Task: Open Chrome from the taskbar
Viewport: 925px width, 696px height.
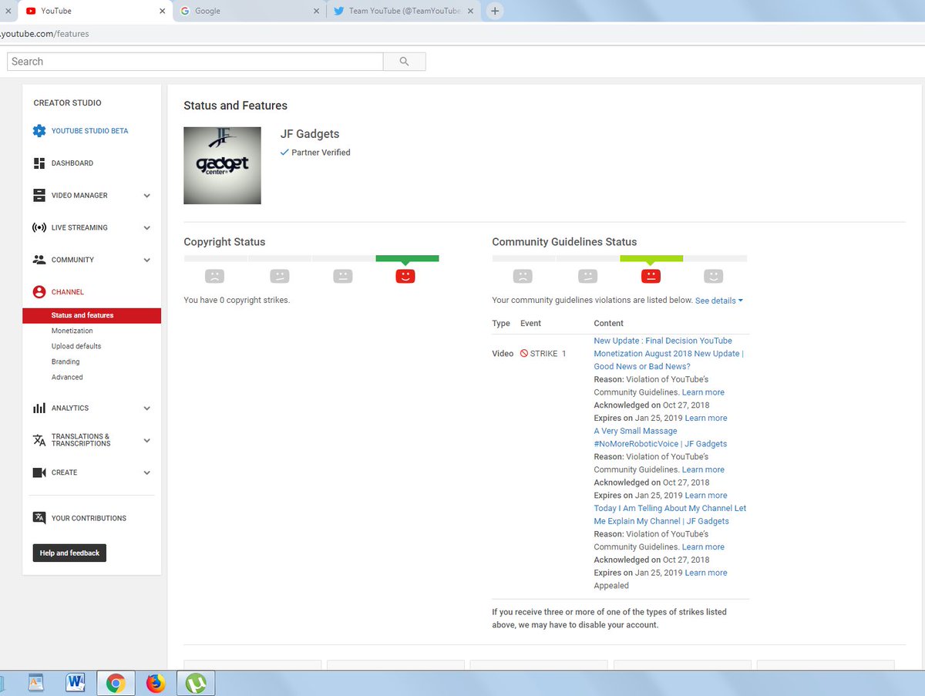Action: click(116, 683)
